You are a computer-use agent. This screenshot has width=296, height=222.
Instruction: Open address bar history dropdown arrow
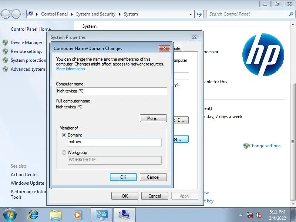pyautogui.click(x=191, y=14)
